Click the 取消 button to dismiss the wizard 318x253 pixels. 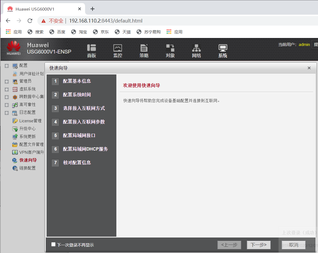point(293,245)
